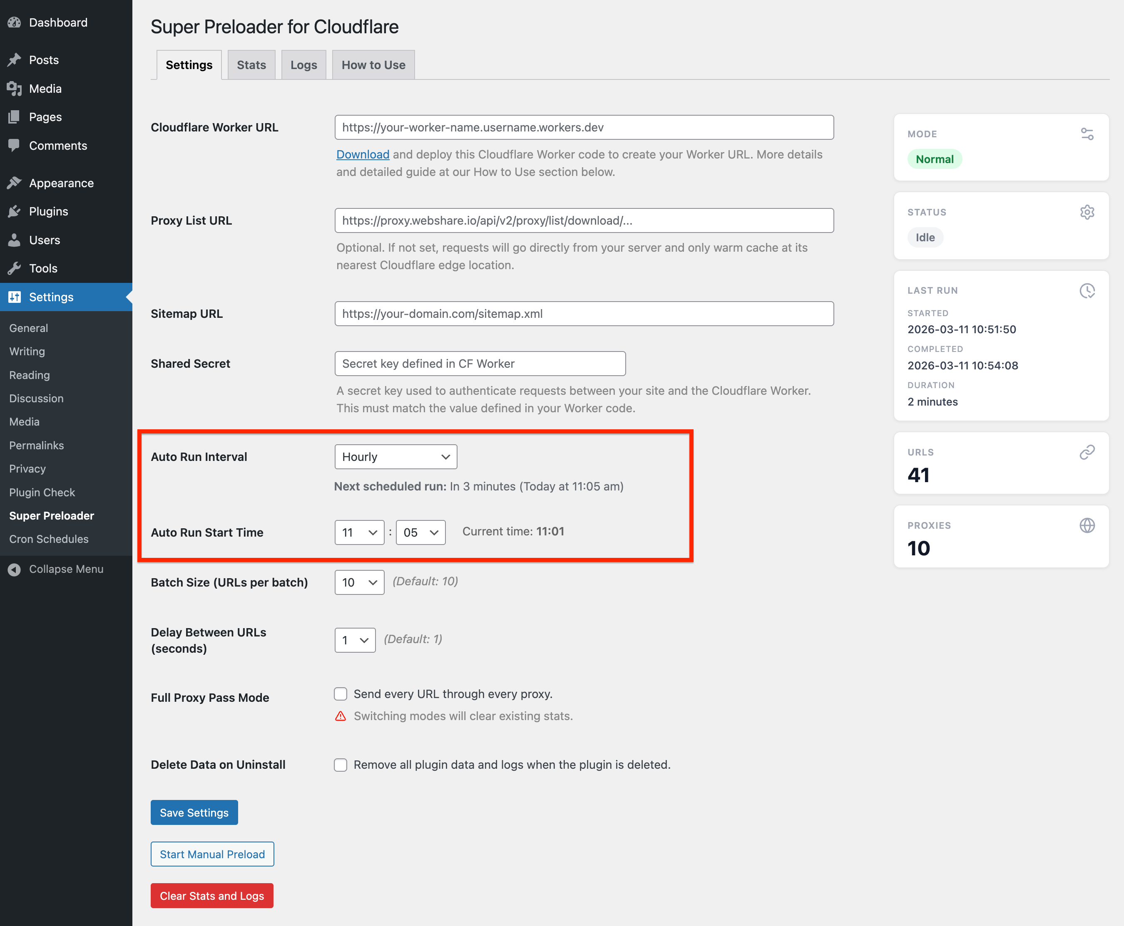Click the gear icon on the Status card
This screenshot has height=926, width=1124.
pos(1088,212)
